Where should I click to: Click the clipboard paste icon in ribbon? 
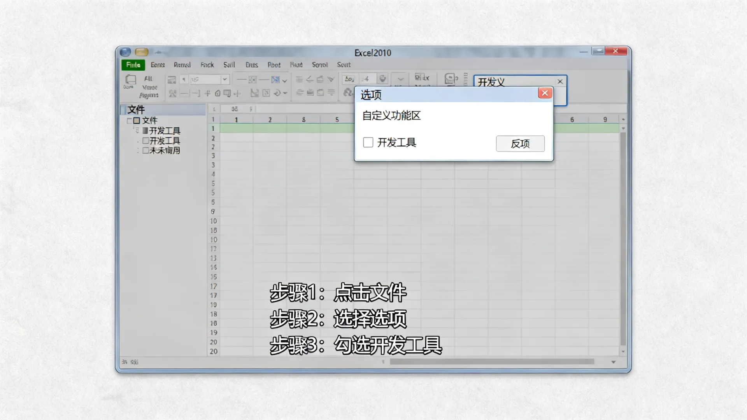(130, 80)
